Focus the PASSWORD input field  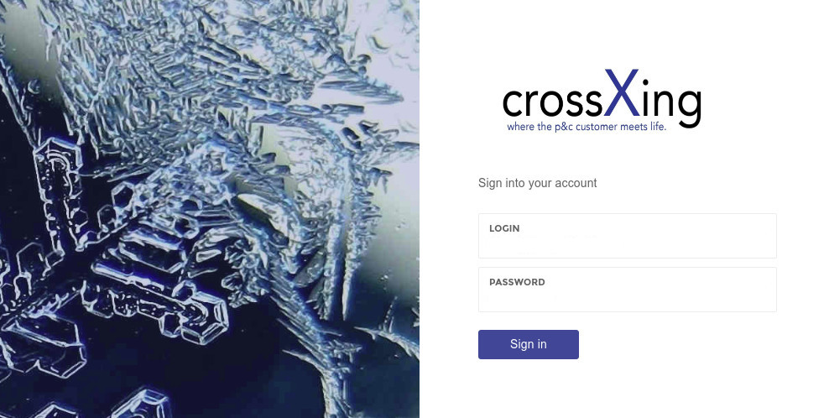pyautogui.click(x=627, y=290)
